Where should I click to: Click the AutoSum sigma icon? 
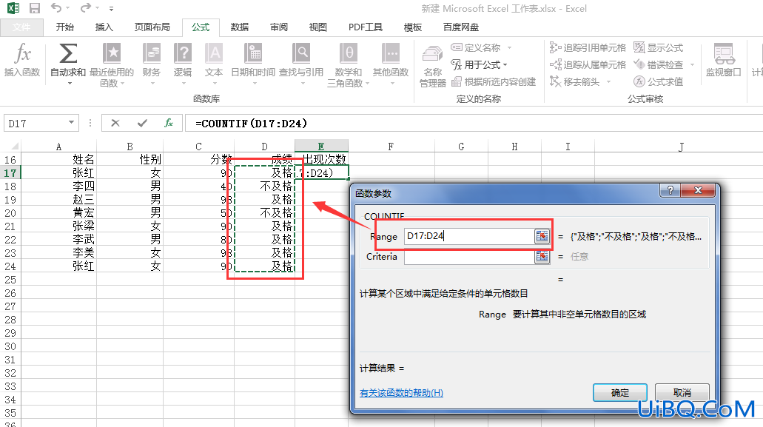pyautogui.click(x=68, y=53)
